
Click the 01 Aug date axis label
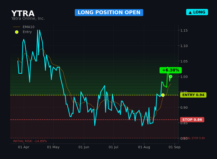point(144,147)
